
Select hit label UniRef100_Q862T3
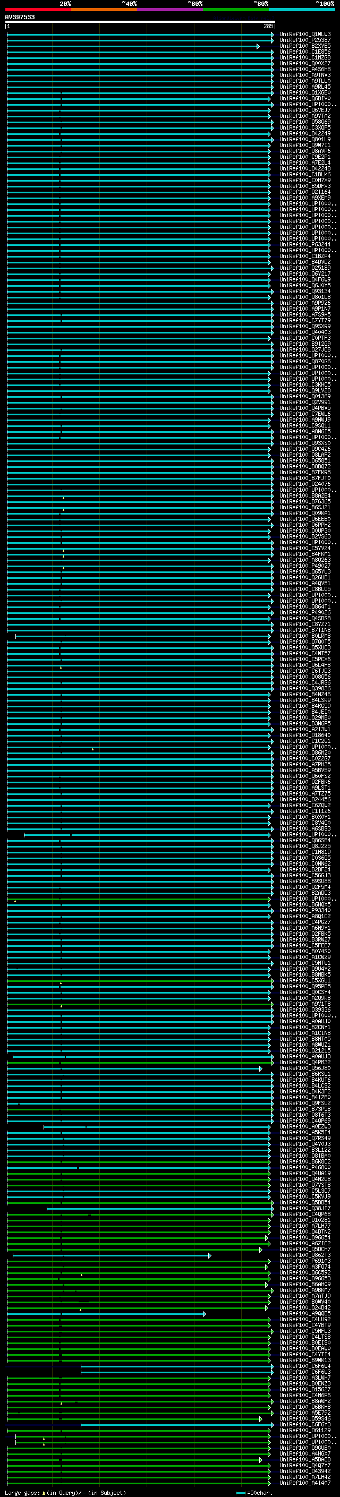[304, 1255]
